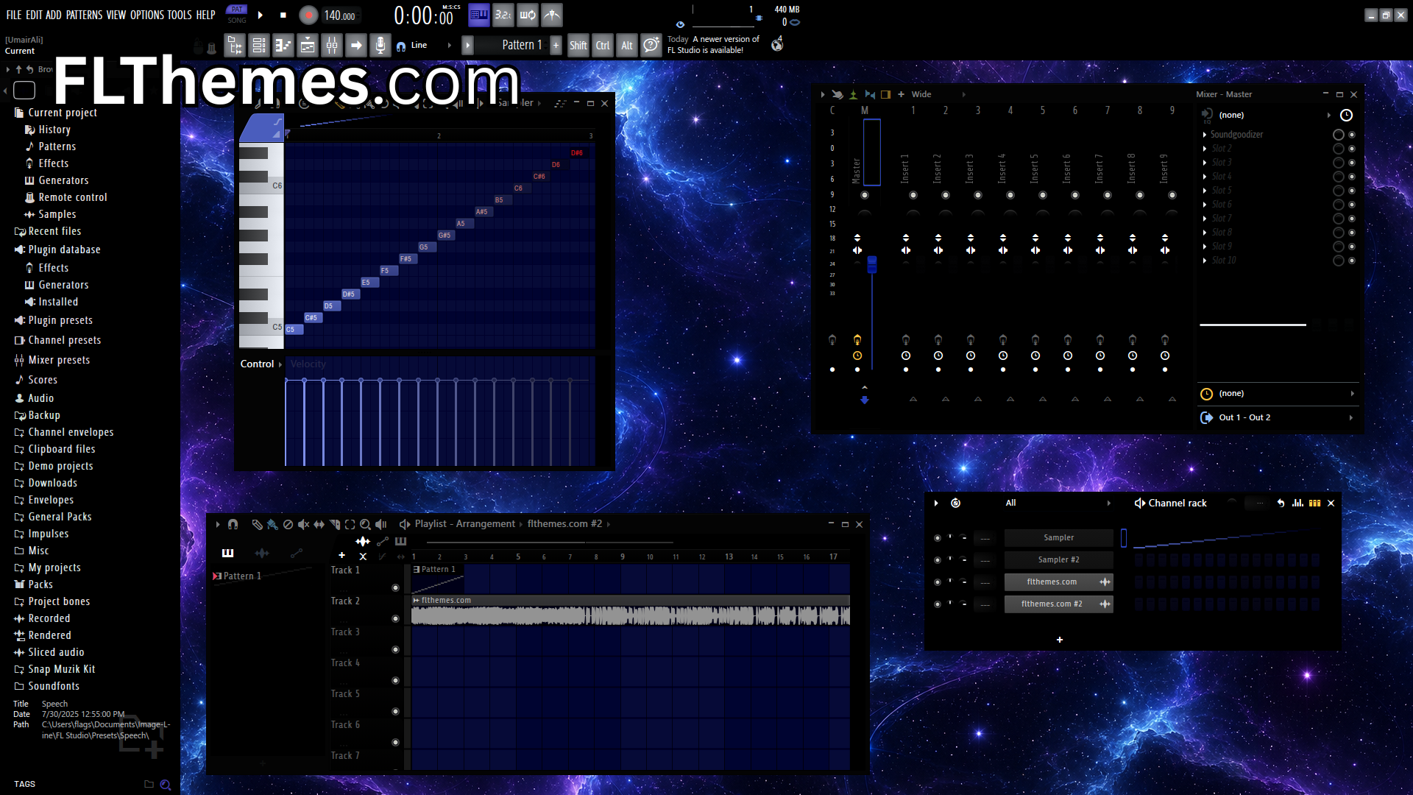This screenshot has height=795, width=1413.
Task: Select the Slice tool in Playlist
Action: coord(335,524)
